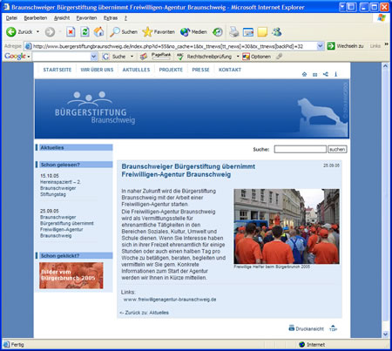The width and height of the screenshot is (392, 351).
Task: Expand the address bar URL dropdown
Action: (321, 46)
